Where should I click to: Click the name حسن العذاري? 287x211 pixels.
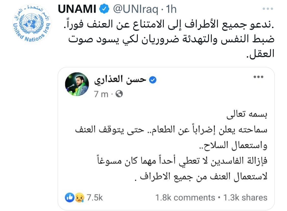(120, 80)
